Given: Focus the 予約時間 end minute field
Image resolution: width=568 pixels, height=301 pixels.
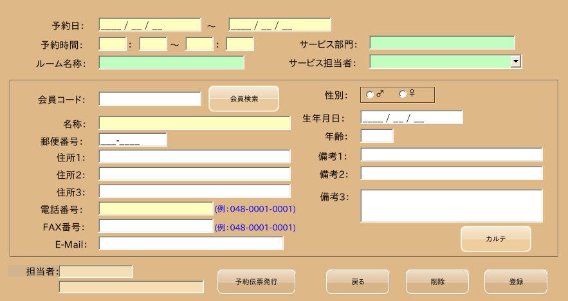Looking at the screenshot, I should click(x=240, y=44).
